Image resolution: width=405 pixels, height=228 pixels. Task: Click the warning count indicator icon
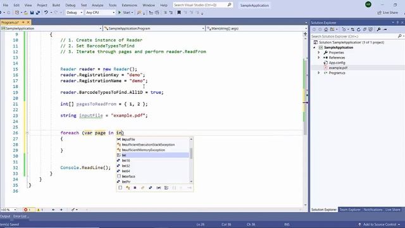click(x=38, y=210)
